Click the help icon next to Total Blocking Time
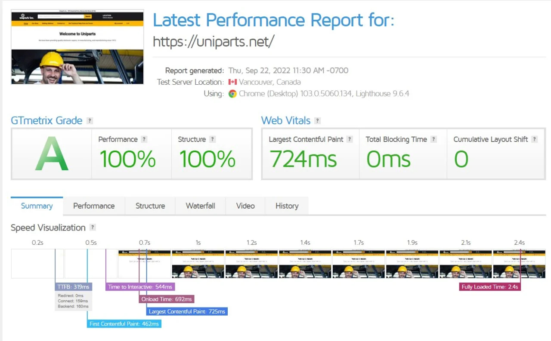The height and width of the screenshot is (341, 551). pyautogui.click(x=433, y=139)
